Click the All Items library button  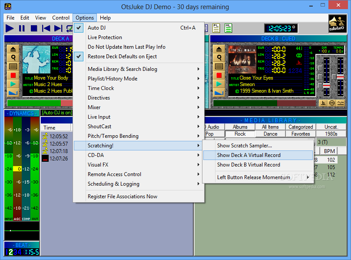(270, 127)
